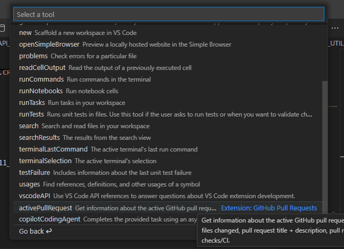Focus the Select a tool input

(x=168, y=14)
